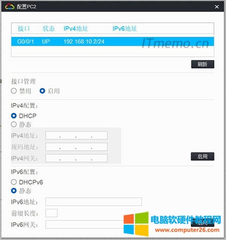Click the 刷新 refresh button

point(202,64)
